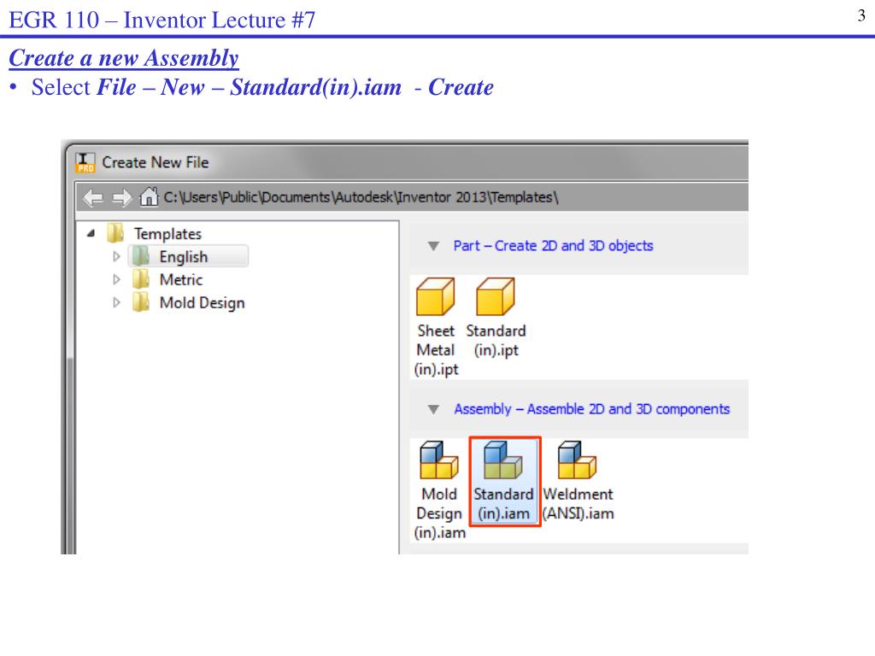Click the Metric folder icon
The height and width of the screenshot is (656, 875).
pos(141,279)
